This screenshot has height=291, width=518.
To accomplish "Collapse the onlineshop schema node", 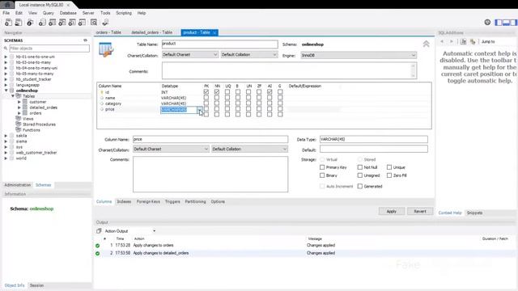I will 6,91.
